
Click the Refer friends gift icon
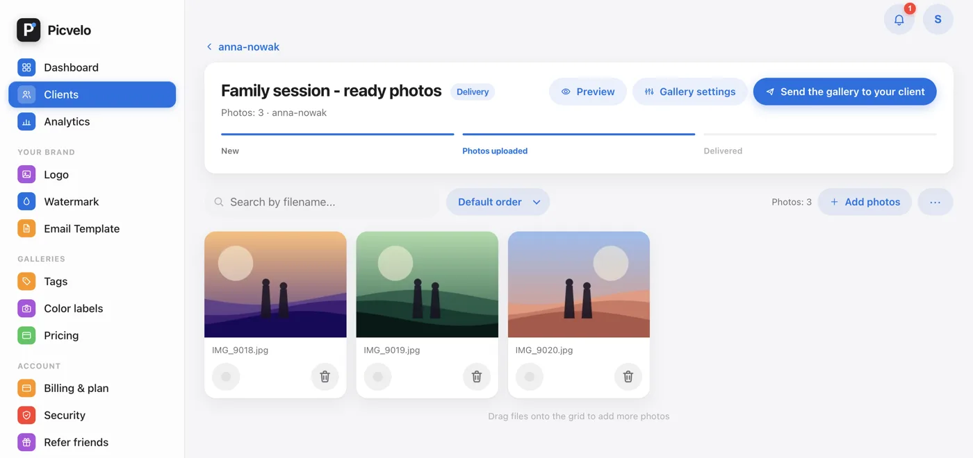26,442
